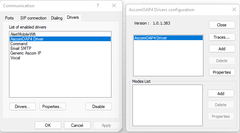Open the SIP connection tab
This screenshot has height=133, width=240.
click(33, 18)
